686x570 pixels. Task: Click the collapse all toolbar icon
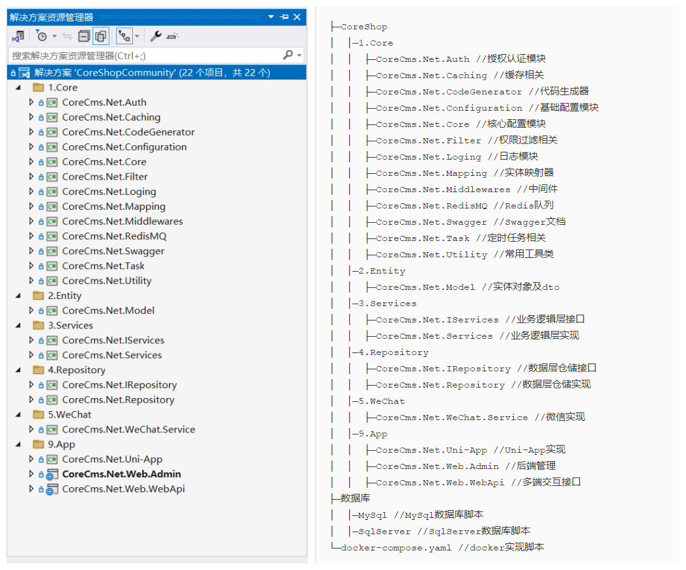point(83,36)
